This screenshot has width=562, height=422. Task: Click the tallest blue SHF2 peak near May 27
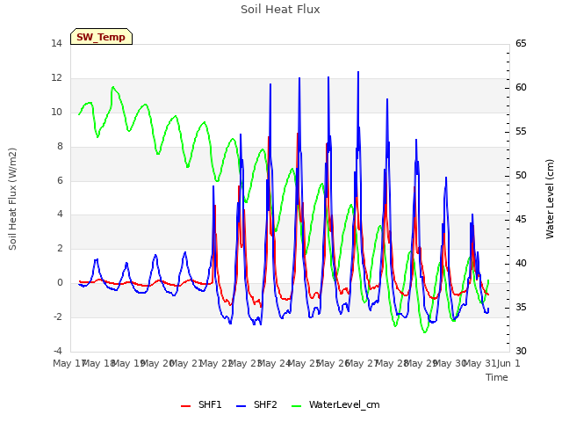pos(358,72)
